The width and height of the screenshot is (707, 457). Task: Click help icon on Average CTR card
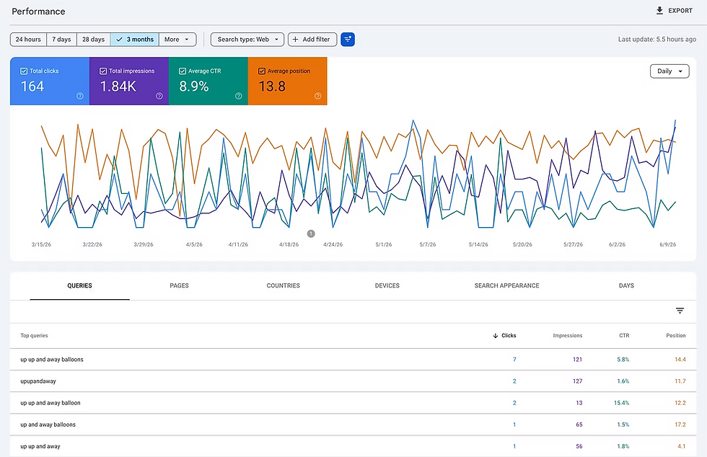pos(239,96)
